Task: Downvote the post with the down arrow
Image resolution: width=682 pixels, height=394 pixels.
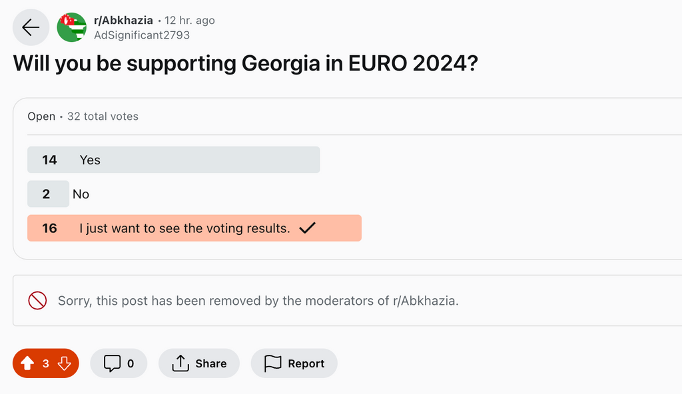Action: 64,363
